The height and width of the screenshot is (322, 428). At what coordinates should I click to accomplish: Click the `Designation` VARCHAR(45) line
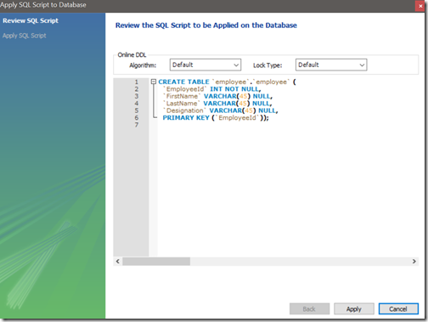click(x=220, y=110)
